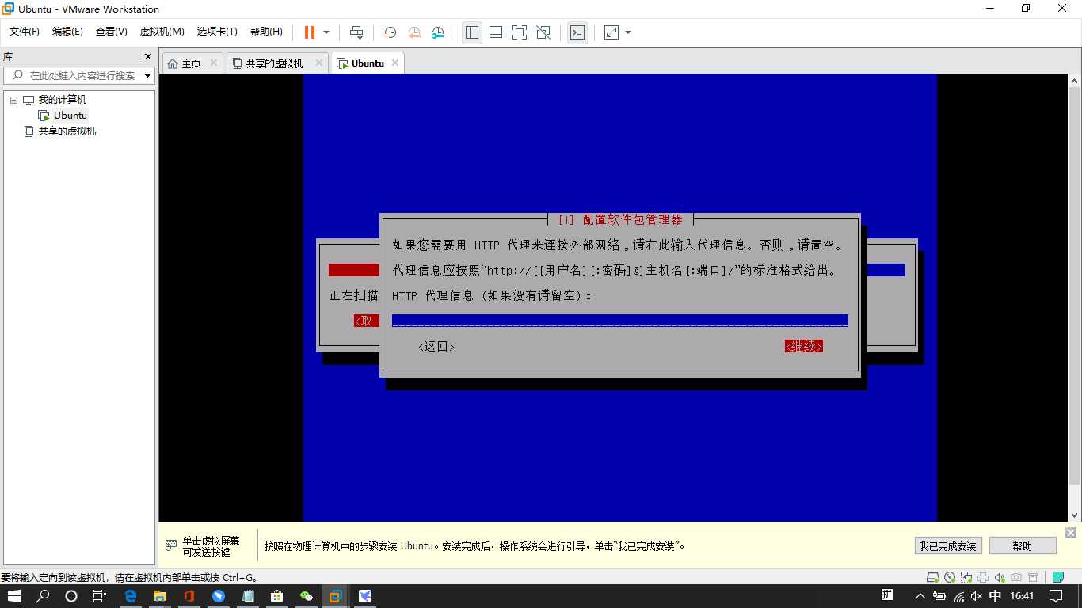Screen dimensions: 1082x608
Task: Click the hard disk device status icon
Action: pos(933,577)
